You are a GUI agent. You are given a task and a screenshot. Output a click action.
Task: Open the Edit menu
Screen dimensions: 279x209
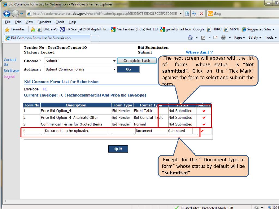click(18, 22)
